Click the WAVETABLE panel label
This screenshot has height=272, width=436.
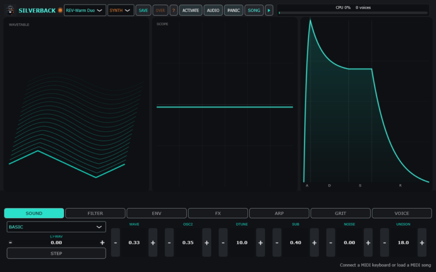pyautogui.click(x=19, y=25)
